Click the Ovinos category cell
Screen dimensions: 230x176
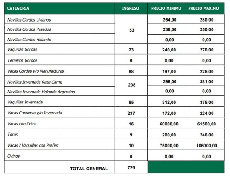(60, 155)
